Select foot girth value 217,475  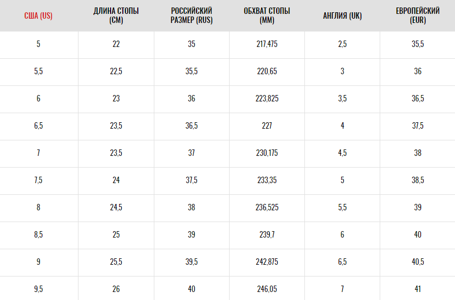coord(267,44)
